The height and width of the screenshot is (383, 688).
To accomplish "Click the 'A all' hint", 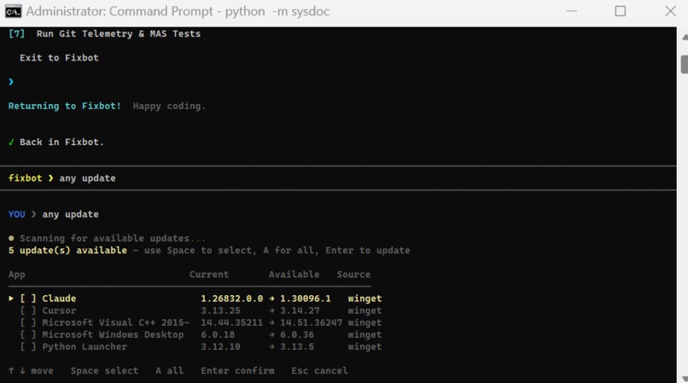I will [x=169, y=371].
